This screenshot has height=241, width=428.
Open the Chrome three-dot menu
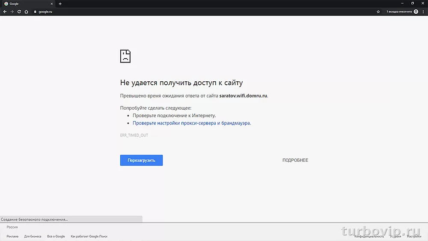[423, 12]
